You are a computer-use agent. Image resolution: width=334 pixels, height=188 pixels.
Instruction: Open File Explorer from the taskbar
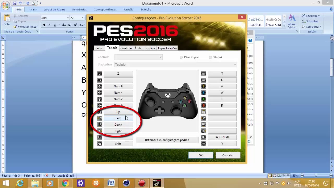click(35, 183)
